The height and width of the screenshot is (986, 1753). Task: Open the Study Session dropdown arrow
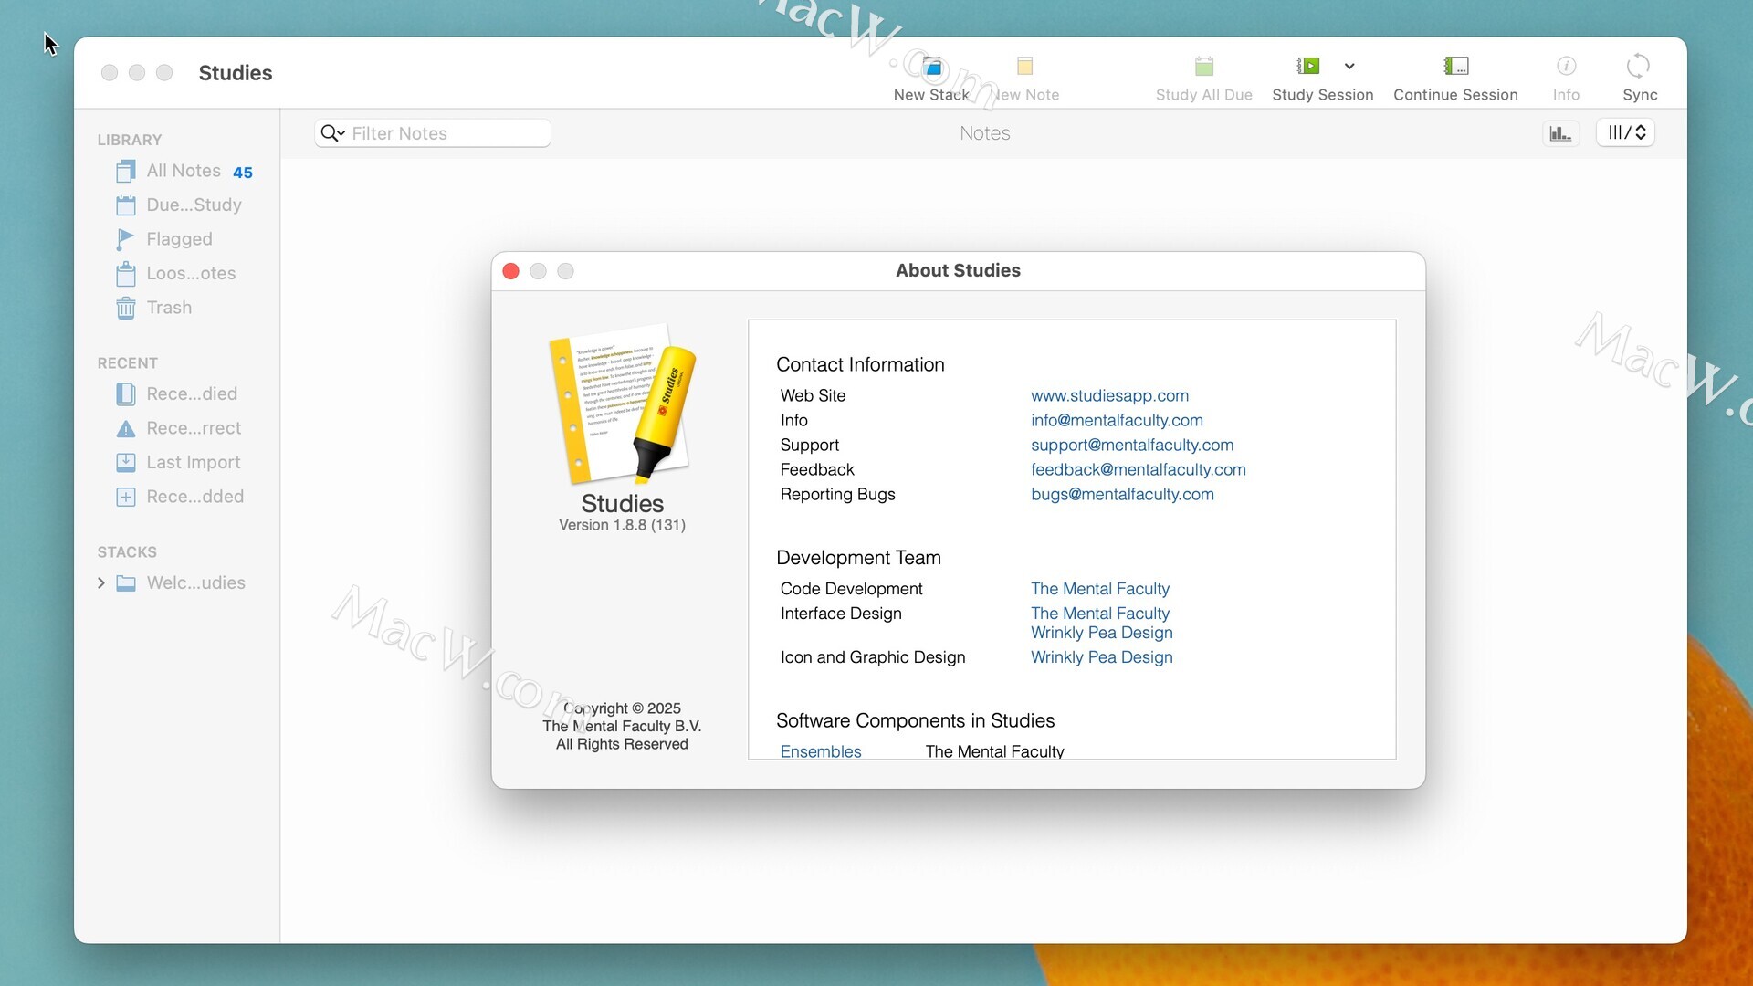tap(1349, 66)
